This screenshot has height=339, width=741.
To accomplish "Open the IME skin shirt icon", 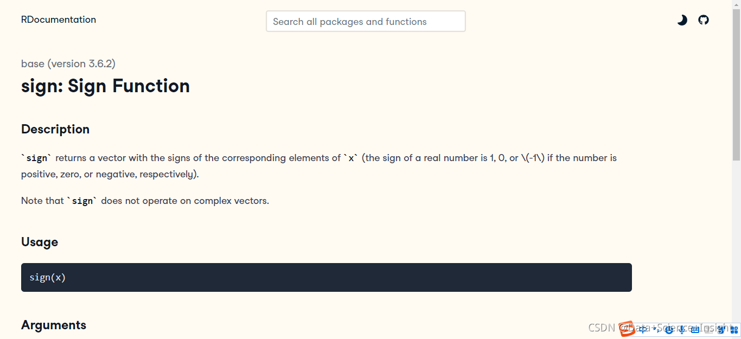I will coord(721,329).
